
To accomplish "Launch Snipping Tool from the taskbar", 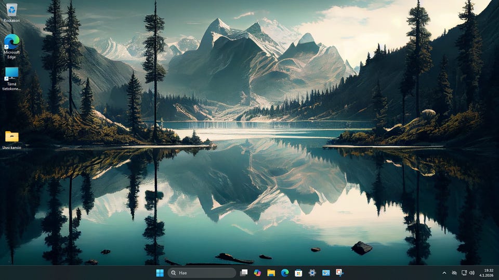I will coord(339,273).
